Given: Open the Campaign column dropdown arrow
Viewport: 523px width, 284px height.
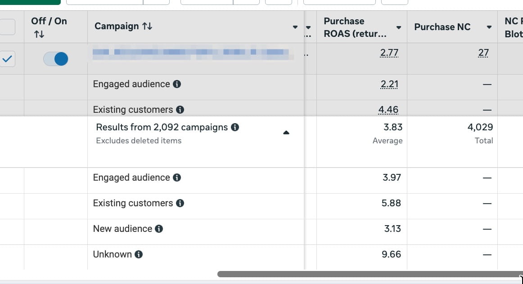Looking at the screenshot, I should [x=295, y=27].
